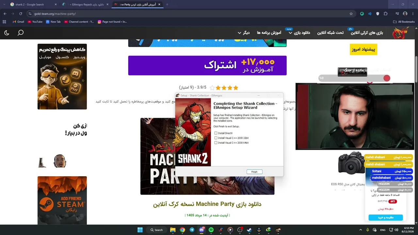
Task: Toggle dark mode with the moon icon
Action: pos(7,33)
